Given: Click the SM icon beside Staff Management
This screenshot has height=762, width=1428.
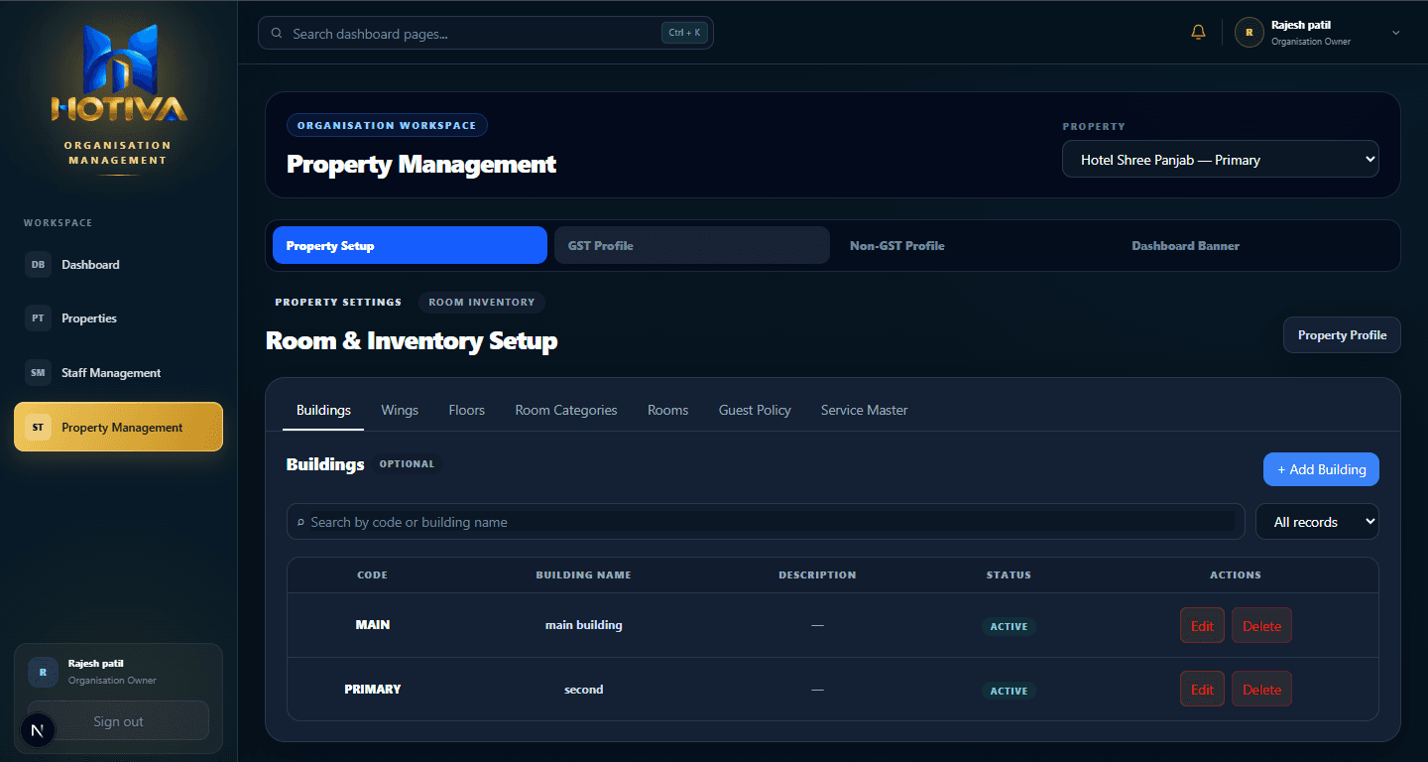Looking at the screenshot, I should pyautogui.click(x=38, y=373).
